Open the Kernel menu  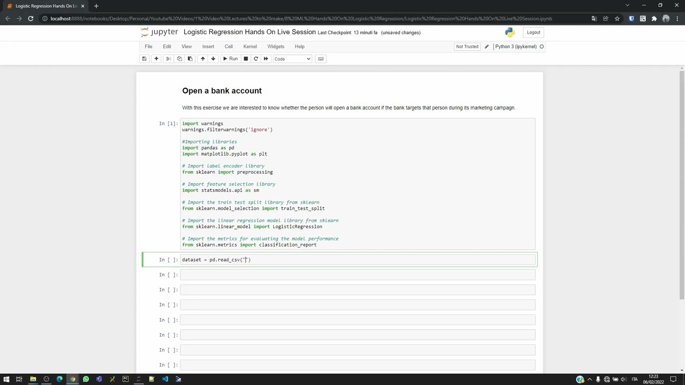(x=250, y=47)
